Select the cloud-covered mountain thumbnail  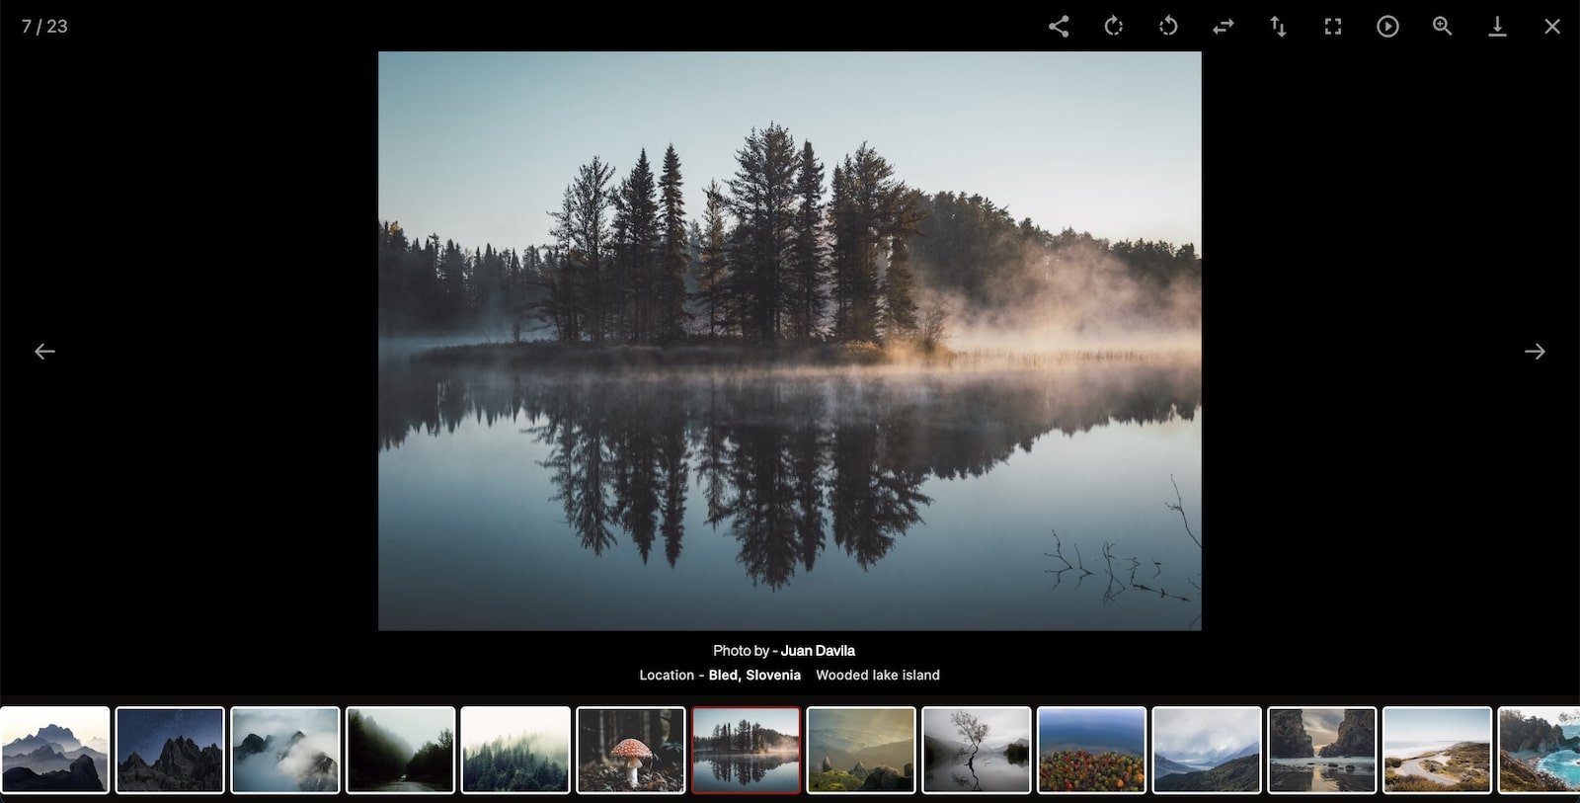(x=285, y=750)
